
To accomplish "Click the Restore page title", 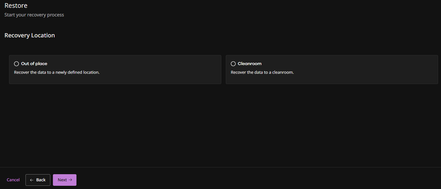I will [16, 5].
